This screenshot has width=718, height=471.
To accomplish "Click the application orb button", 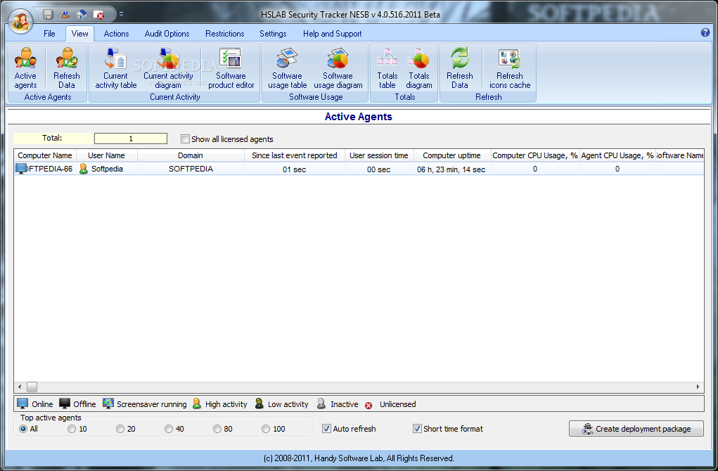I will tap(20, 20).
